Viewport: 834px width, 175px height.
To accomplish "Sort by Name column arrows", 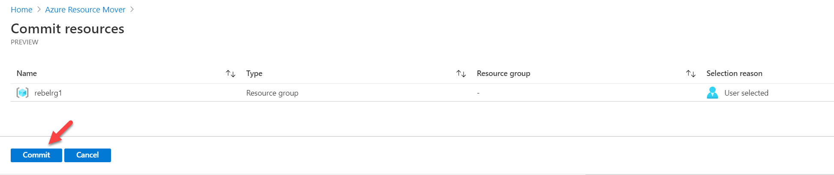I will point(231,73).
